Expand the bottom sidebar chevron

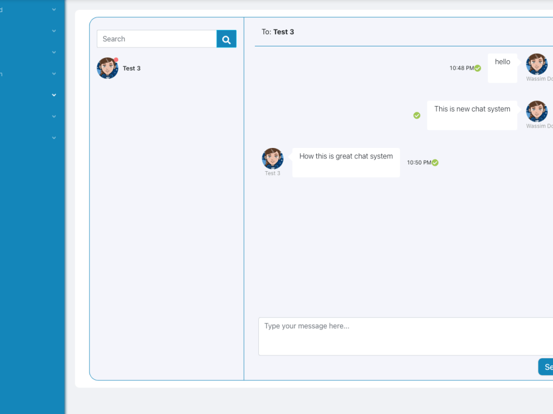pos(54,137)
